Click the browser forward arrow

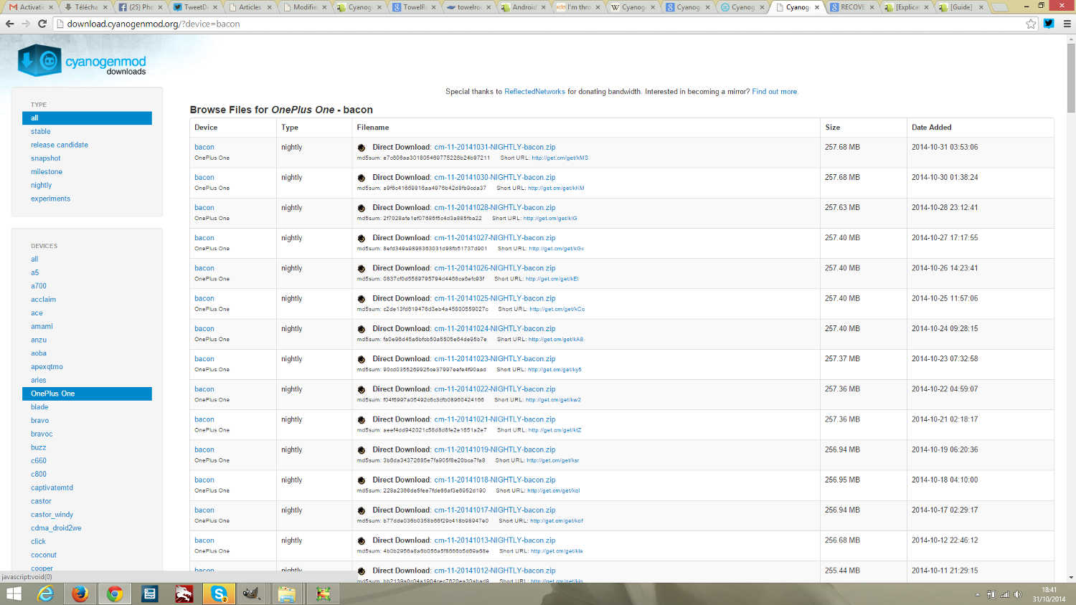click(26, 24)
